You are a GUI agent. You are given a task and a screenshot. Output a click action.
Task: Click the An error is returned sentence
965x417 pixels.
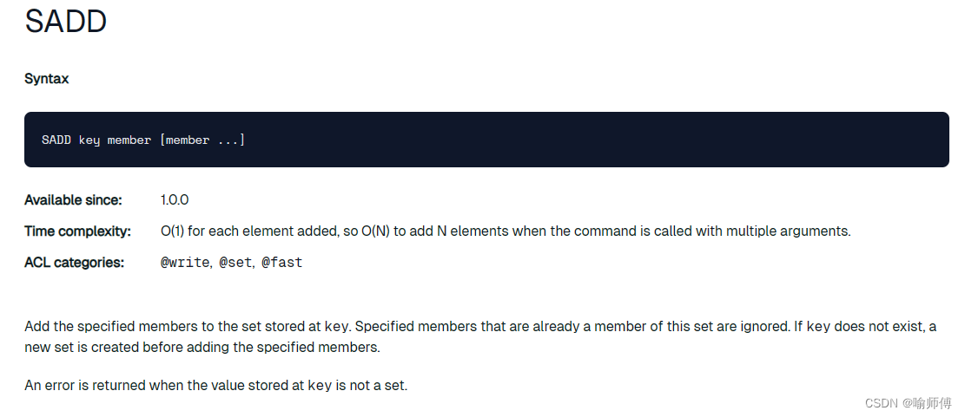[x=216, y=386]
